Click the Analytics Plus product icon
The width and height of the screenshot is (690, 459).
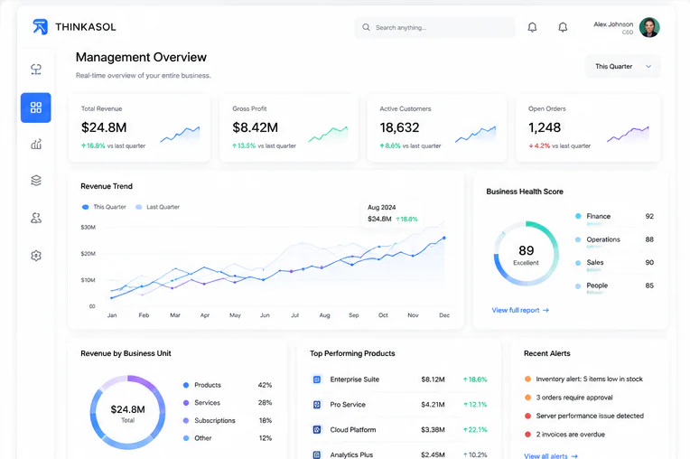coord(316,454)
